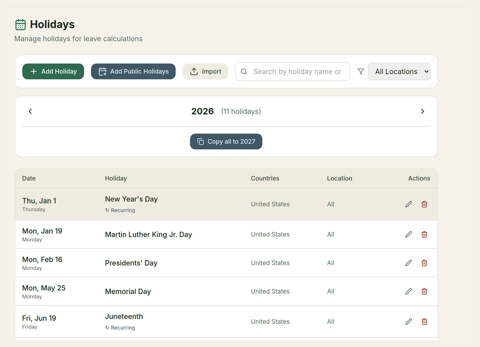Viewport: 480px width, 347px height.
Task: Click the Location column header
Action: [340, 178]
